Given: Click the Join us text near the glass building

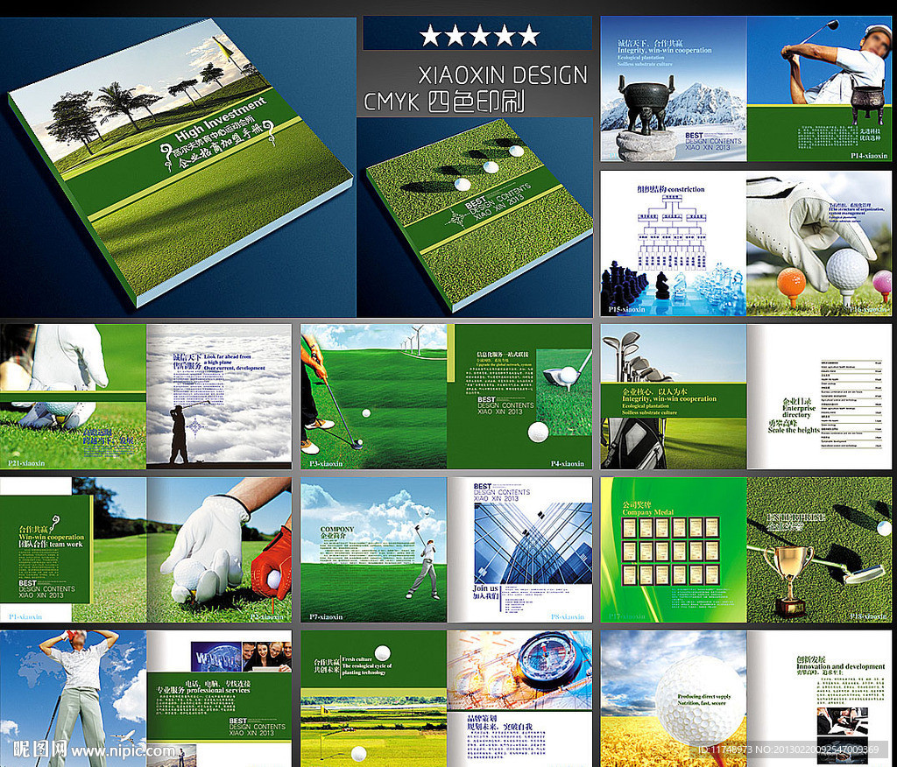Looking at the screenshot, I should coord(485,588).
